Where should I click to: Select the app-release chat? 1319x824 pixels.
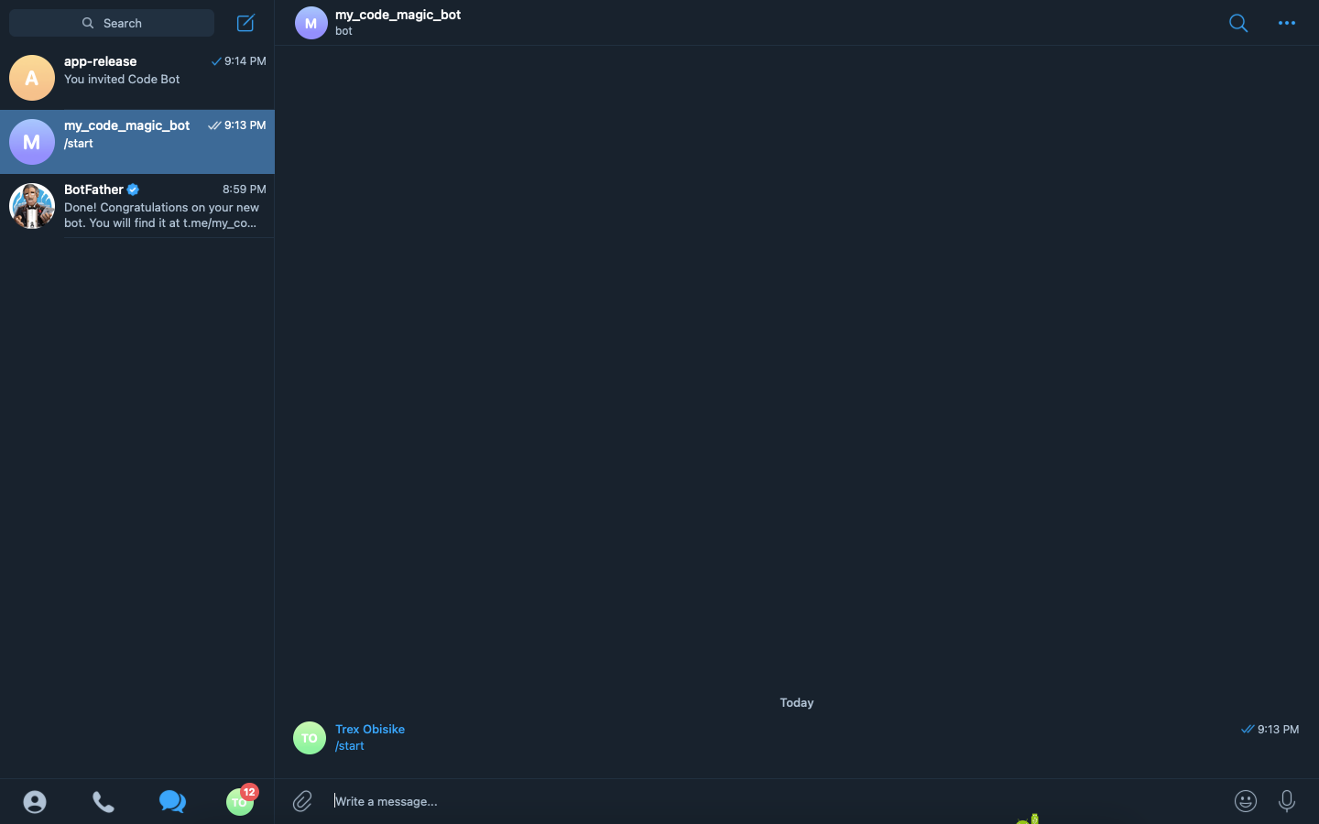(137, 78)
